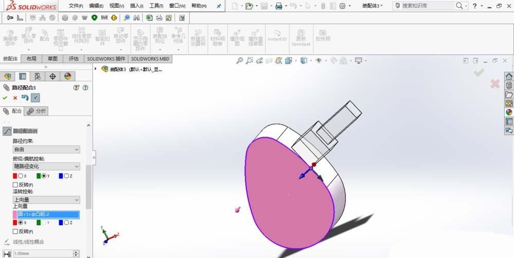Open the 路径约束 dropdown showing 自由

point(46,150)
